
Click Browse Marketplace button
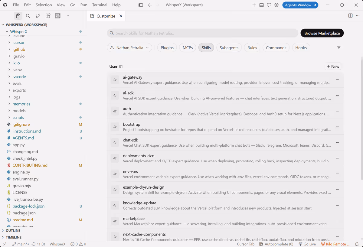322,33
